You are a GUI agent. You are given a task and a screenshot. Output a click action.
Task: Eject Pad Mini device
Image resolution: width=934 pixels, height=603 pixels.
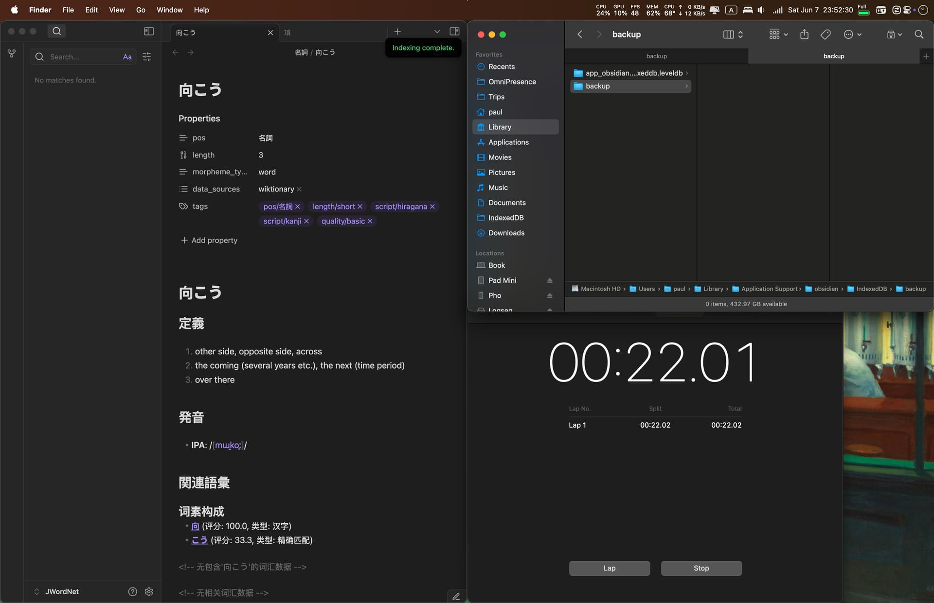point(549,280)
